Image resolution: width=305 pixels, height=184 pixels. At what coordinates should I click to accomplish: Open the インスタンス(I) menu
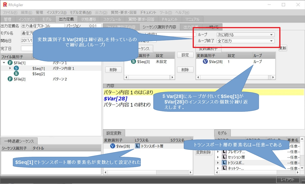point(56,13)
